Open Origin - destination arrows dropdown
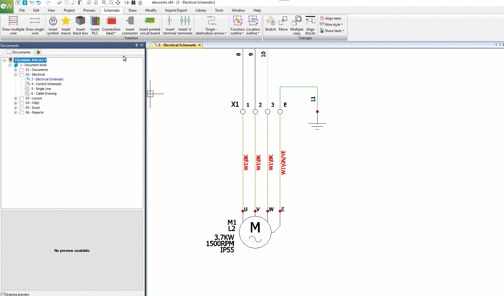 pyautogui.click(x=211, y=31)
